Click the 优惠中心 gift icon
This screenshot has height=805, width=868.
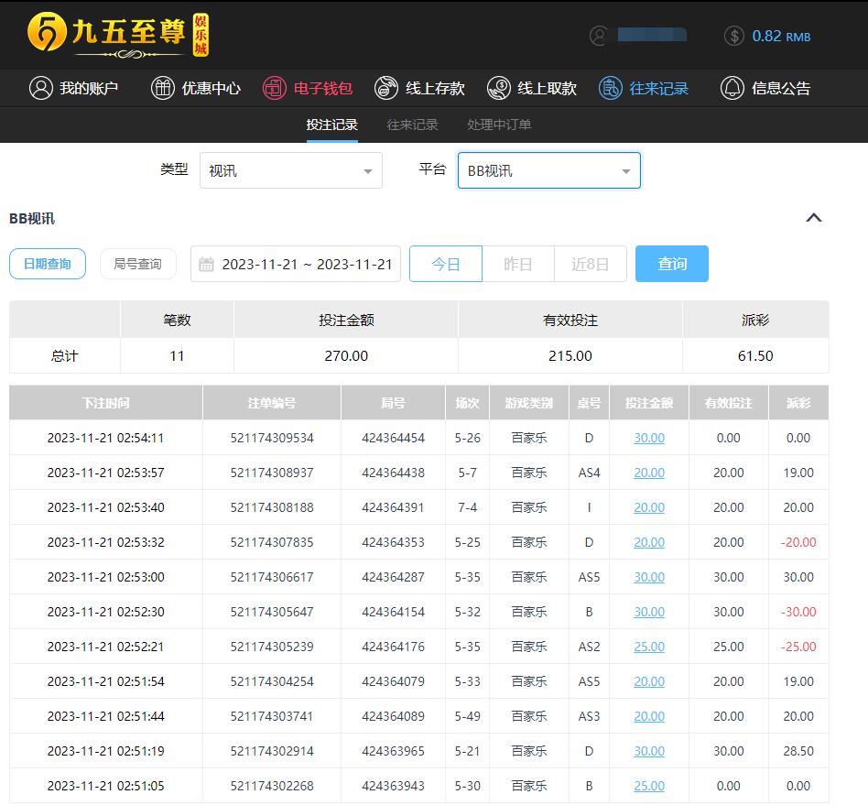point(163,88)
